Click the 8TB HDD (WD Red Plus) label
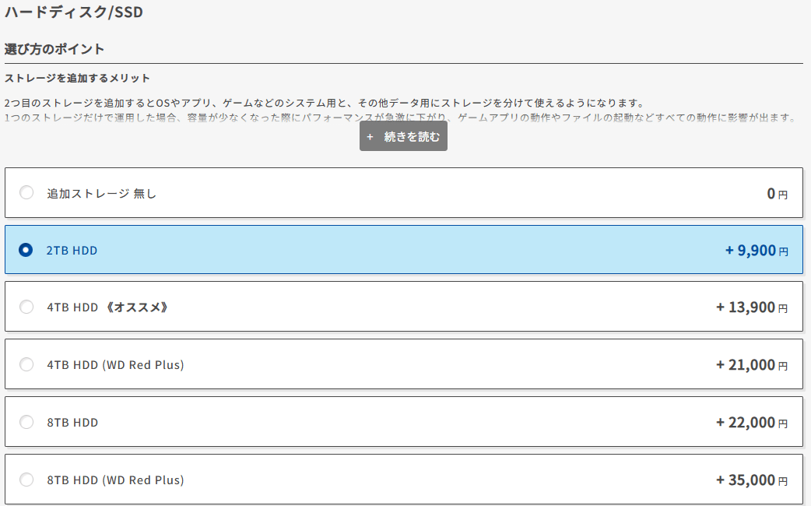811x506 pixels. coord(115,480)
